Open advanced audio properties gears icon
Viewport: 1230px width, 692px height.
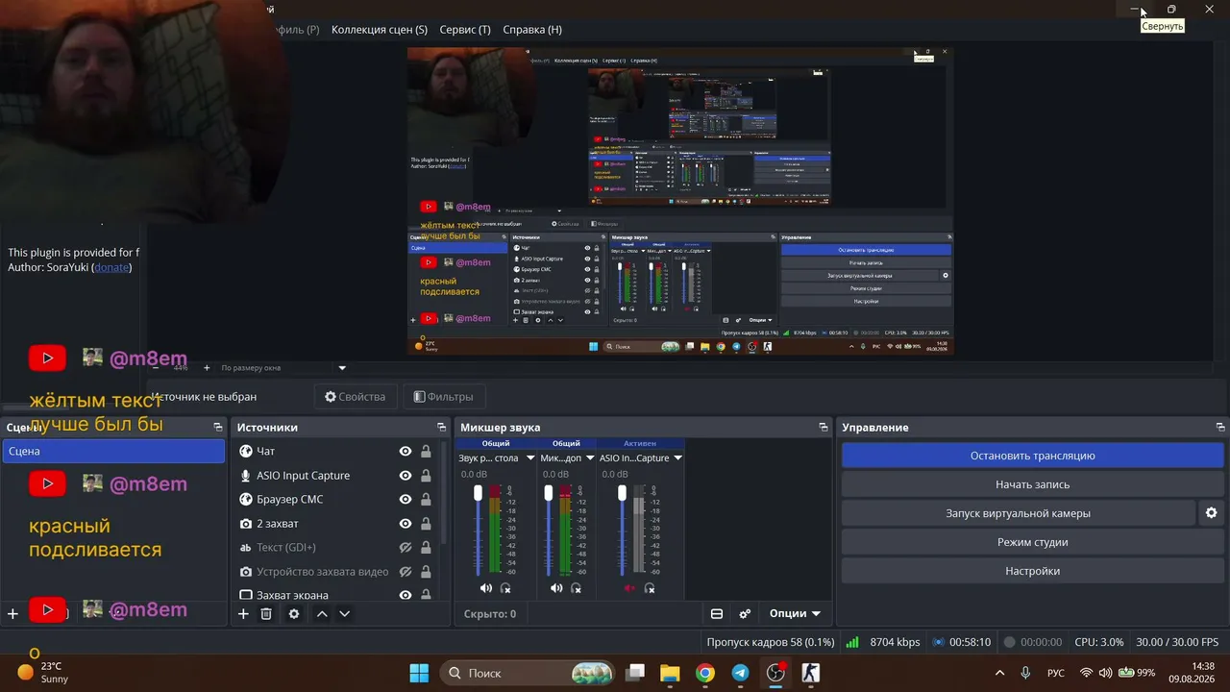pos(745,614)
